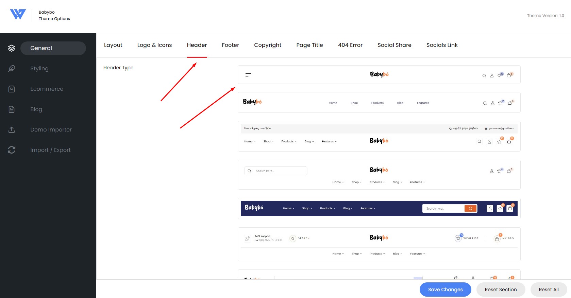Screen dimensions: 571x298
Task: Select the first header type with hamburger menu
Action: (379, 75)
